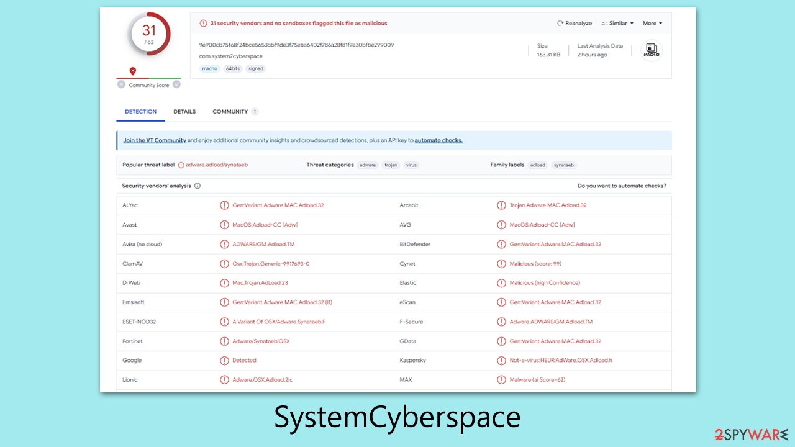Click the alert icon in the malicious flag banner
This screenshot has width=795, height=447.
(203, 22)
